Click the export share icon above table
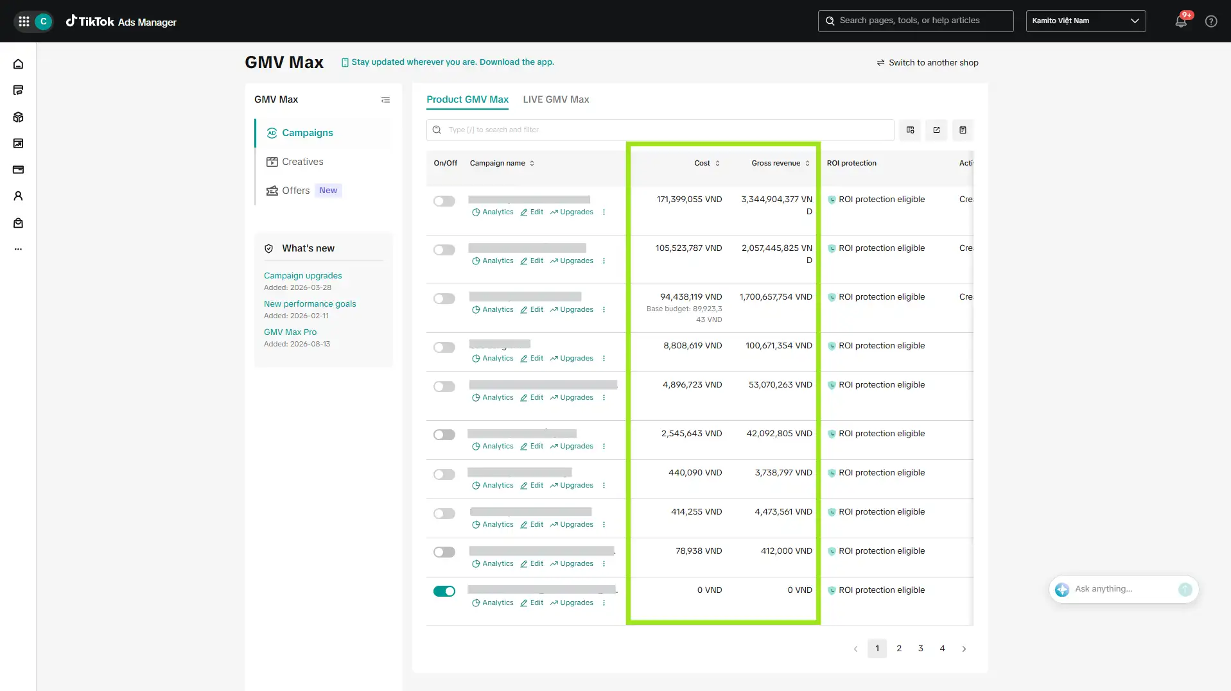This screenshot has width=1231, height=691. coord(936,130)
